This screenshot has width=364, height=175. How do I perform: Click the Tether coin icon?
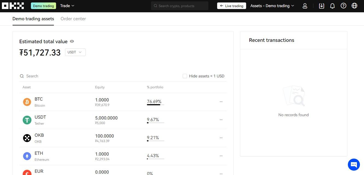(27, 120)
